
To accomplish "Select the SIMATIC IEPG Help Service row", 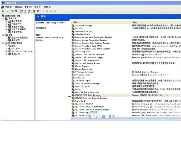I will [126, 95].
